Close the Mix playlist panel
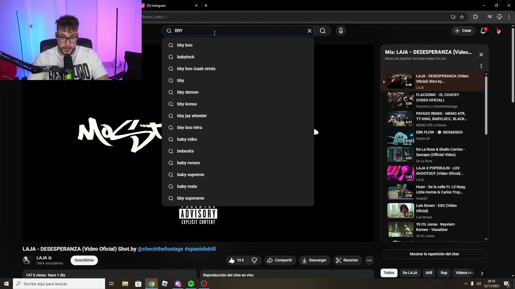The width and height of the screenshot is (515, 289). 481,55
